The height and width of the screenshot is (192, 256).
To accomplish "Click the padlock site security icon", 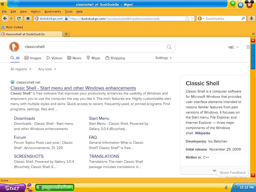I will [x=66, y=18].
